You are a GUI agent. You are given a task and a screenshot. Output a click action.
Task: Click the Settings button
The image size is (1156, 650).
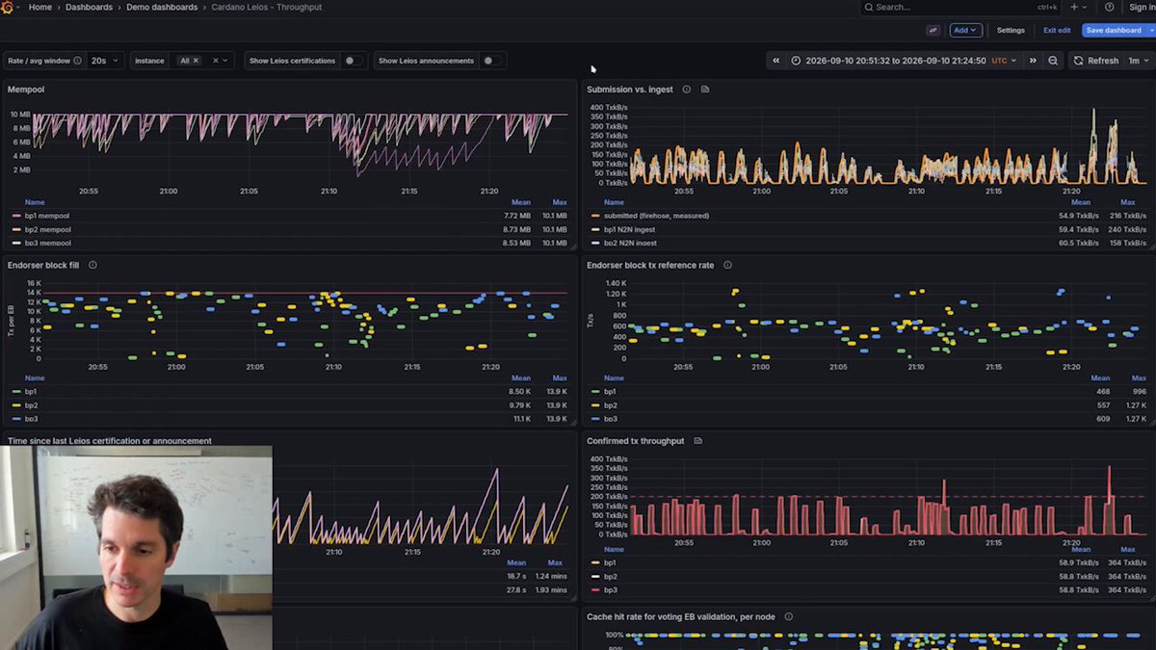coord(1011,30)
